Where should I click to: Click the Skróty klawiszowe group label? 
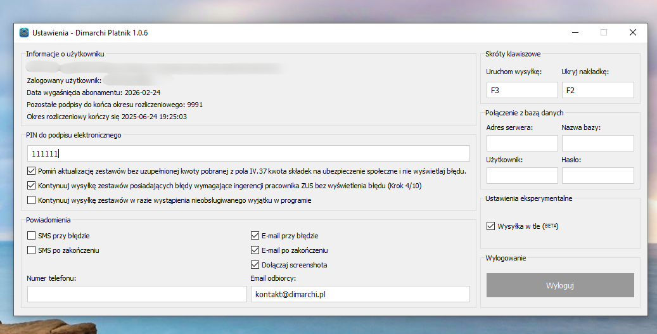tap(513, 54)
